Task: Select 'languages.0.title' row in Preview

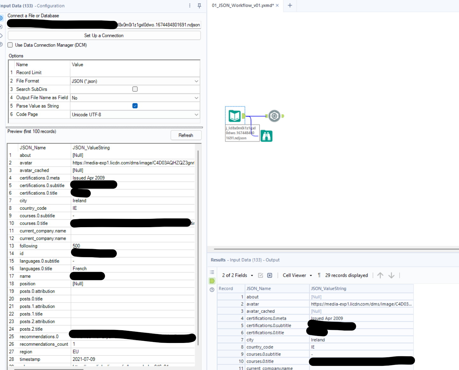Action: pyautogui.click(x=101, y=269)
